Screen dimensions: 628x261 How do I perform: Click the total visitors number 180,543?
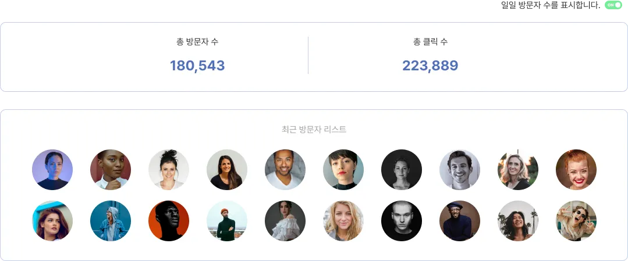(x=197, y=66)
